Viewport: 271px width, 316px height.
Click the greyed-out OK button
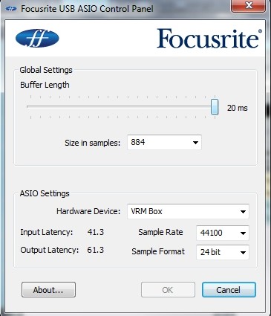tap(168, 290)
